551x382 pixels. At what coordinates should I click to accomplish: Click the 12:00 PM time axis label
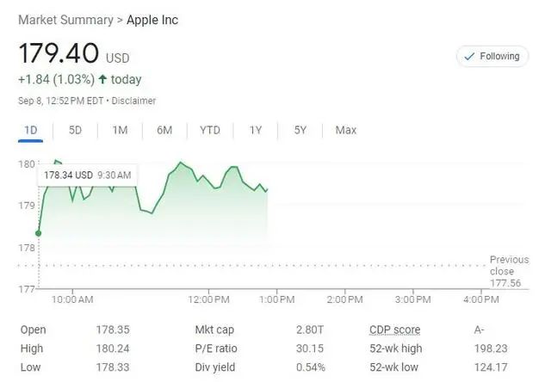click(208, 299)
